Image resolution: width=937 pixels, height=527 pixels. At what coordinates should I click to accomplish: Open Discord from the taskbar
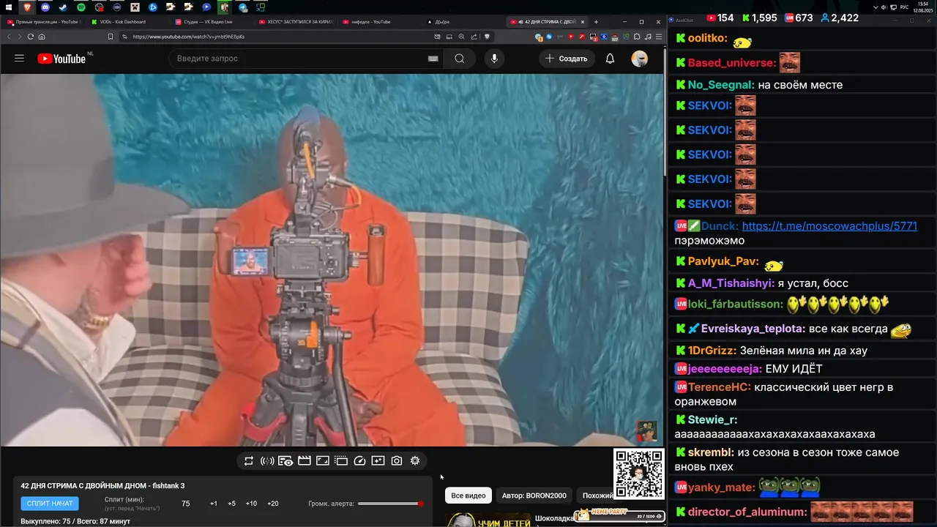click(45, 7)
